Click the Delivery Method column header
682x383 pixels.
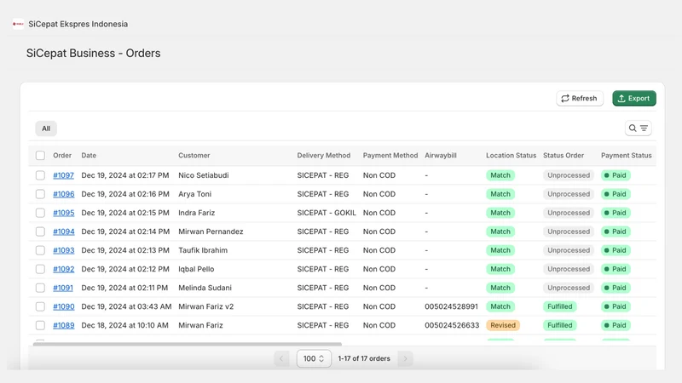324,156
